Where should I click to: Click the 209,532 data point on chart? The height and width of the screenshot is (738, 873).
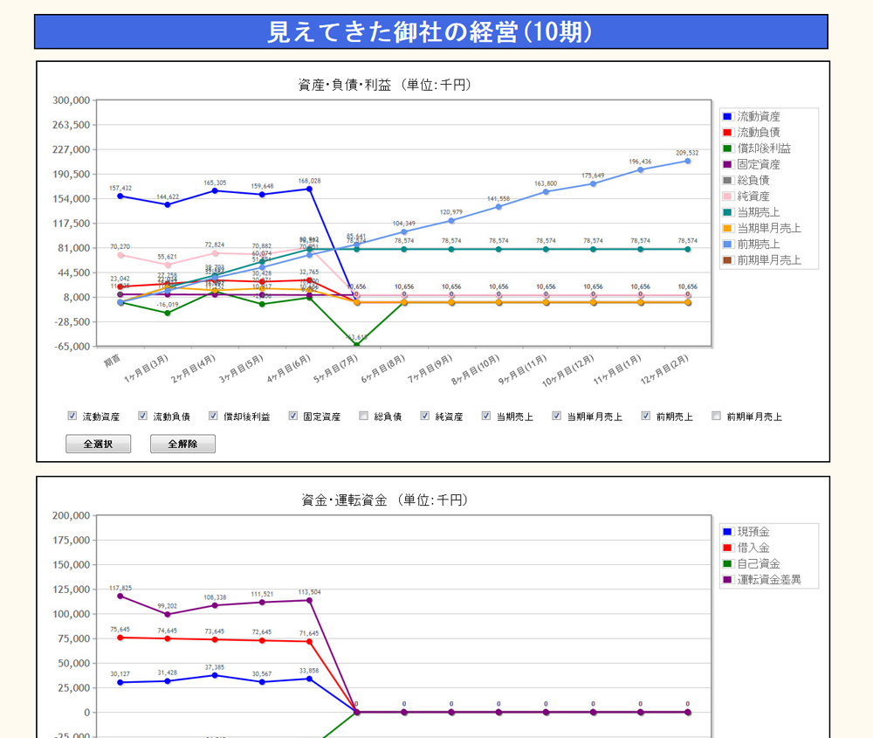pos(688,161)
